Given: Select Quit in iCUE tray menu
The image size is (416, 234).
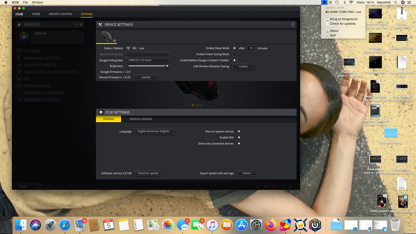Looking at the screenshot, I should pos(343,35).
